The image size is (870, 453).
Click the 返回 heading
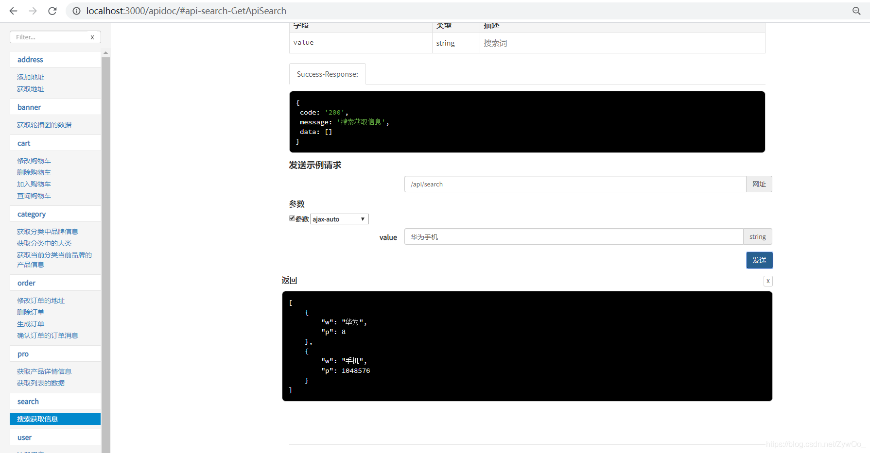(289, 280)
